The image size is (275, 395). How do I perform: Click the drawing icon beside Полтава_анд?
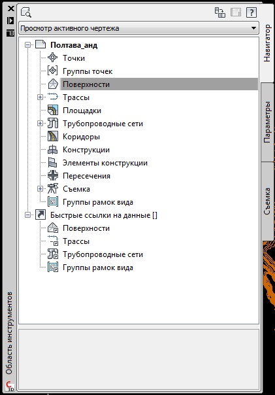(x=40, y=44)
